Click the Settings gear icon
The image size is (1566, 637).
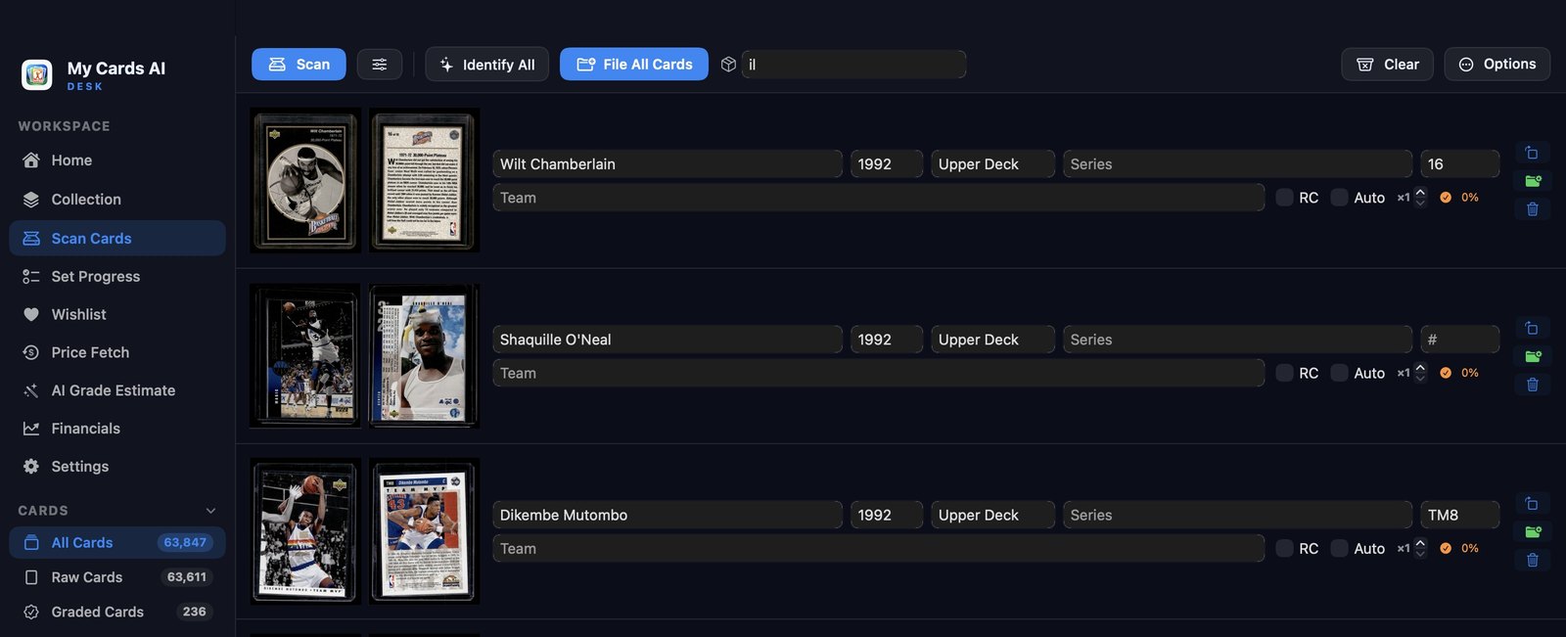tap(31, 467)
